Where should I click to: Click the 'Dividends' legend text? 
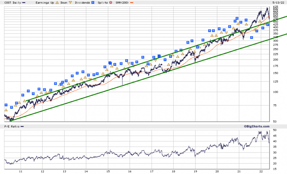[x=83, y=3]
